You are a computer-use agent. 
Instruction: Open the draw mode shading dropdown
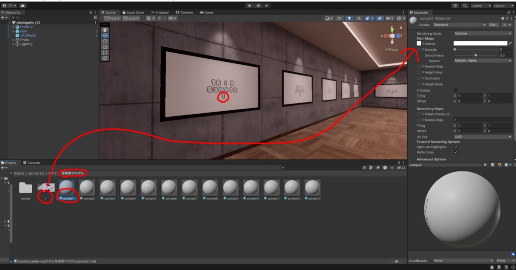(329, 19)
